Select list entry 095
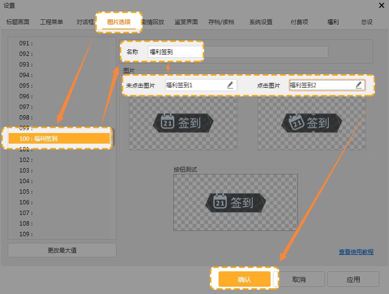The height and width of the screenshot is (294, 389). click(26, 86)
